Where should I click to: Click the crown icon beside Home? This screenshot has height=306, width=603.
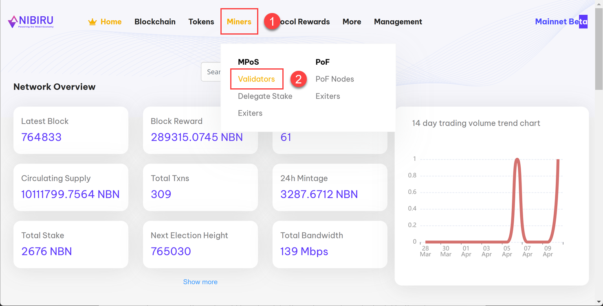[92, 22]
